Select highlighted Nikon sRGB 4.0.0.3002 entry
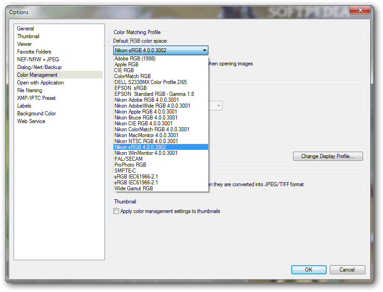 (x=161, y=147)
